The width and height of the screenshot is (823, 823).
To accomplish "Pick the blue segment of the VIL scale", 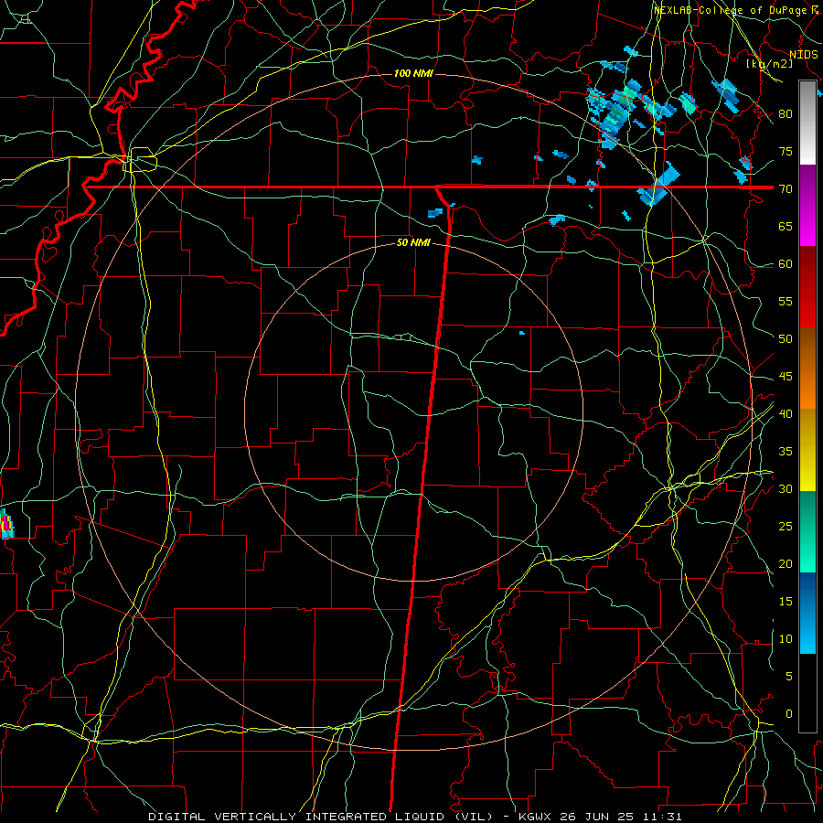I will point(807,613).
